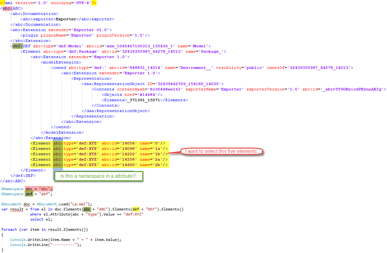Select the Element line with name='1a'
This screenshot has width=387, height=253.
tap(99, 149)
